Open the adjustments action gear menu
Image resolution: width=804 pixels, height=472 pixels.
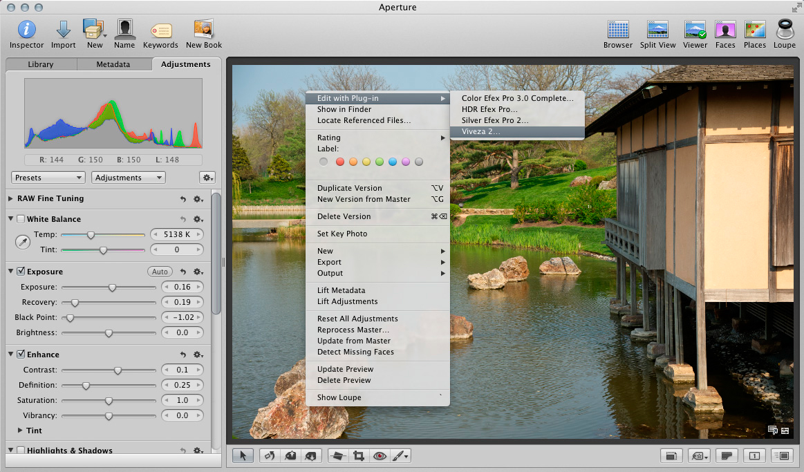coord(207,178)
